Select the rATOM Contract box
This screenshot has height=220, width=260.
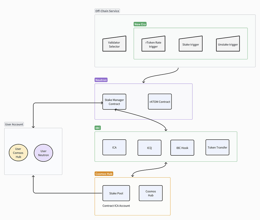point(159,101)
